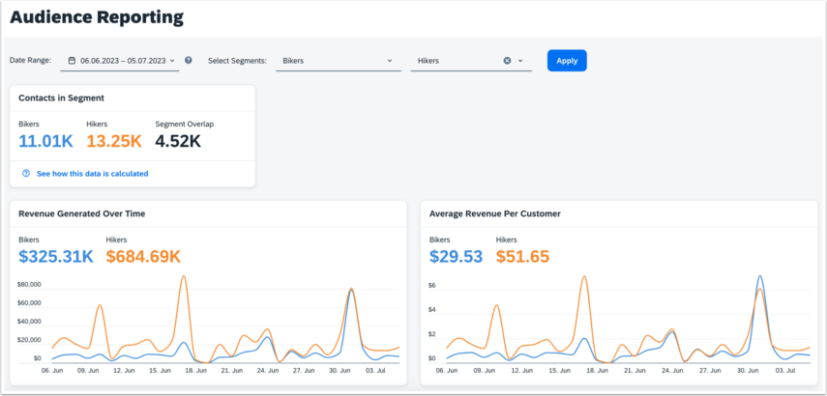This screenshot has width=827, height=396.
Task: Open the Bikers segment dropdown
Action: [x=336, y=61]
